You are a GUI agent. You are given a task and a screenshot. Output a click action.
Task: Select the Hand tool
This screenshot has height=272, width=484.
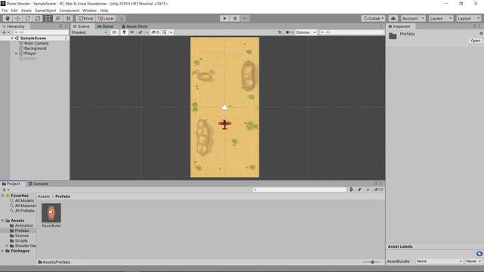8,18
